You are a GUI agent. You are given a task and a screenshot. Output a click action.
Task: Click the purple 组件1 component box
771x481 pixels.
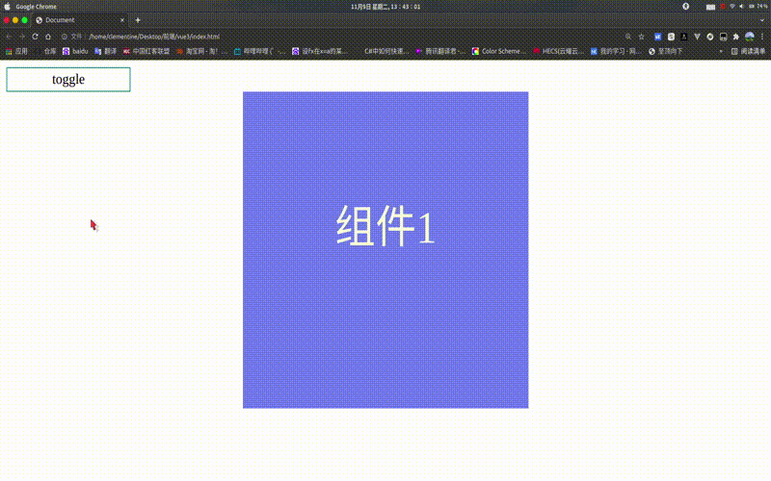click(x=385, y=250)
